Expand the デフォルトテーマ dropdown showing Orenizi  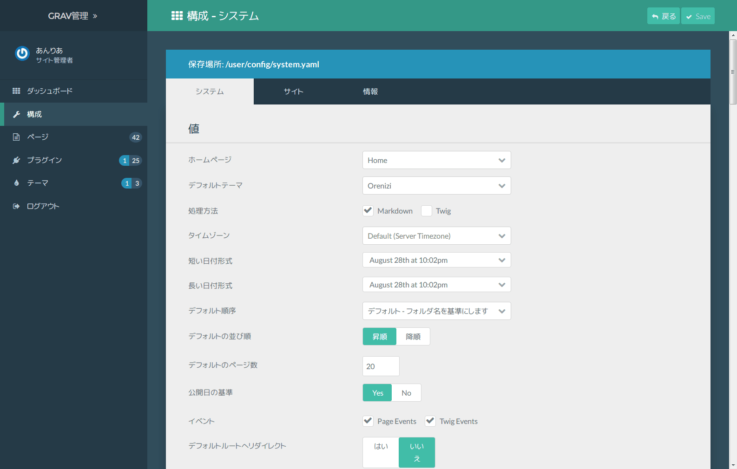click(436, 186)
